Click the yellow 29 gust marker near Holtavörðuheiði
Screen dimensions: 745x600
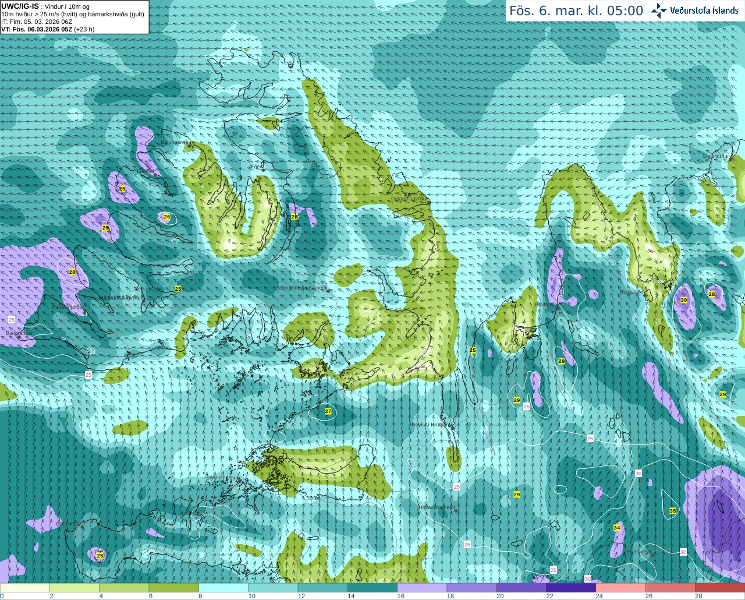click(x=517, y=495)
